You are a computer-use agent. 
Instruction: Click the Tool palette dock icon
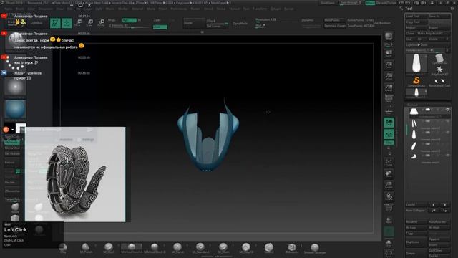pos(452,9)
